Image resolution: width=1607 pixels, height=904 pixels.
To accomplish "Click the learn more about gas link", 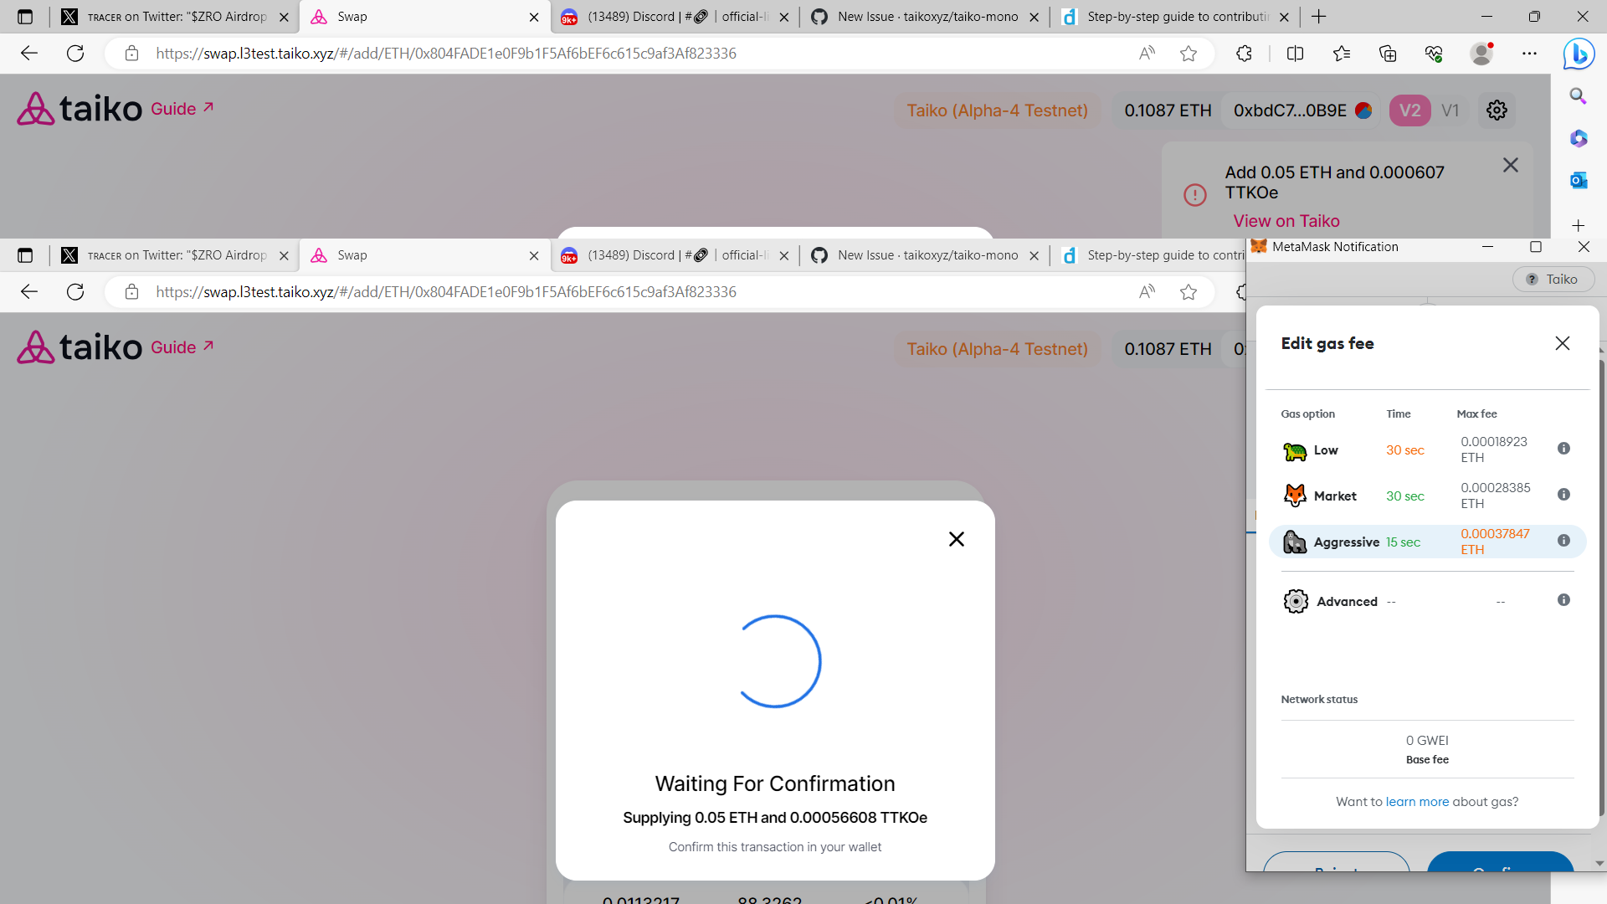I will [1418, 801].
